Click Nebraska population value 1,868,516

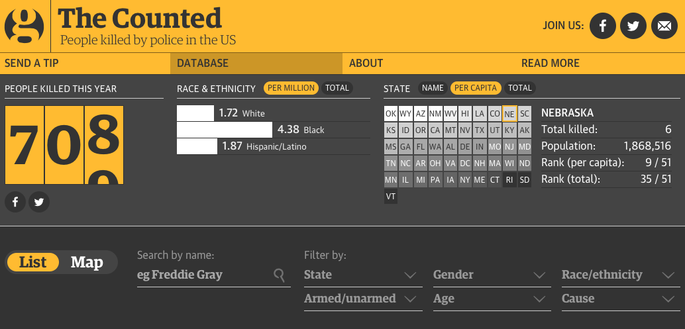click(x=647, y=146)
